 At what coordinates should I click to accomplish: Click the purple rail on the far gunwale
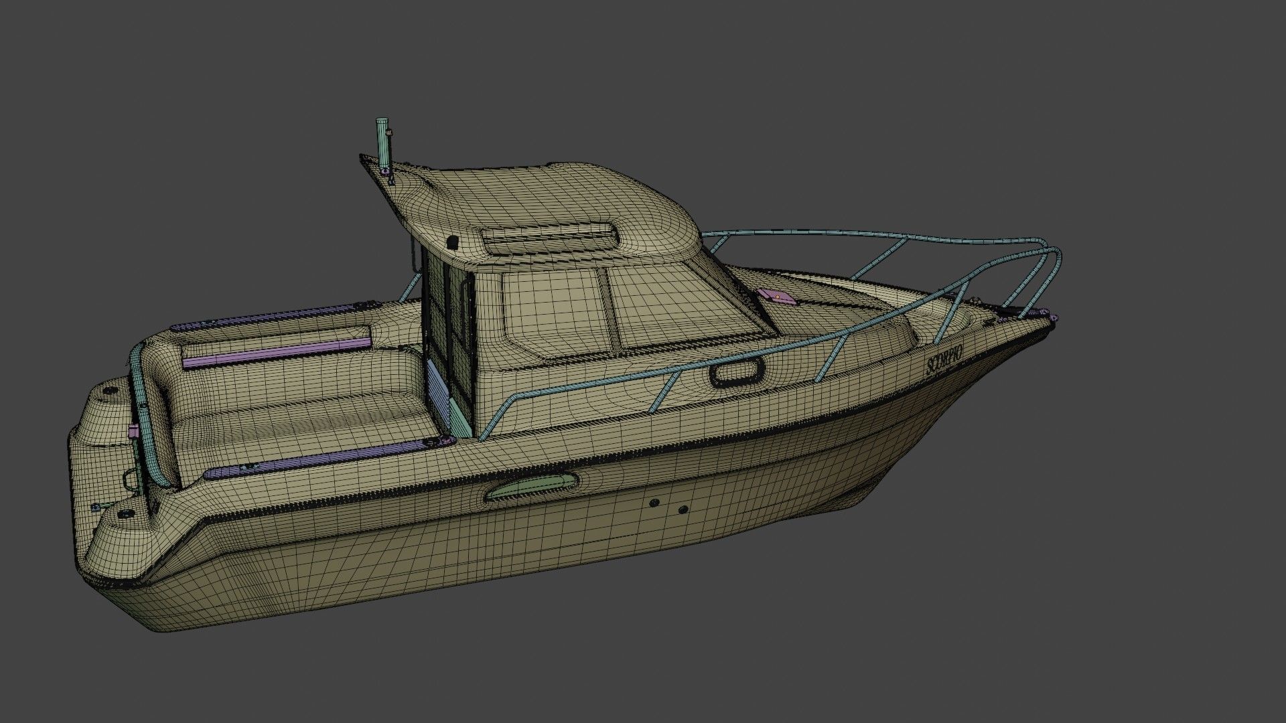268,317
